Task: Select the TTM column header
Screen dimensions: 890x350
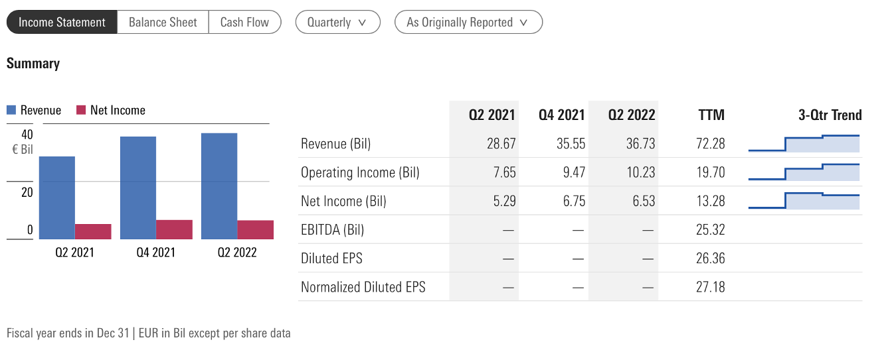Action: coord(711,115)
